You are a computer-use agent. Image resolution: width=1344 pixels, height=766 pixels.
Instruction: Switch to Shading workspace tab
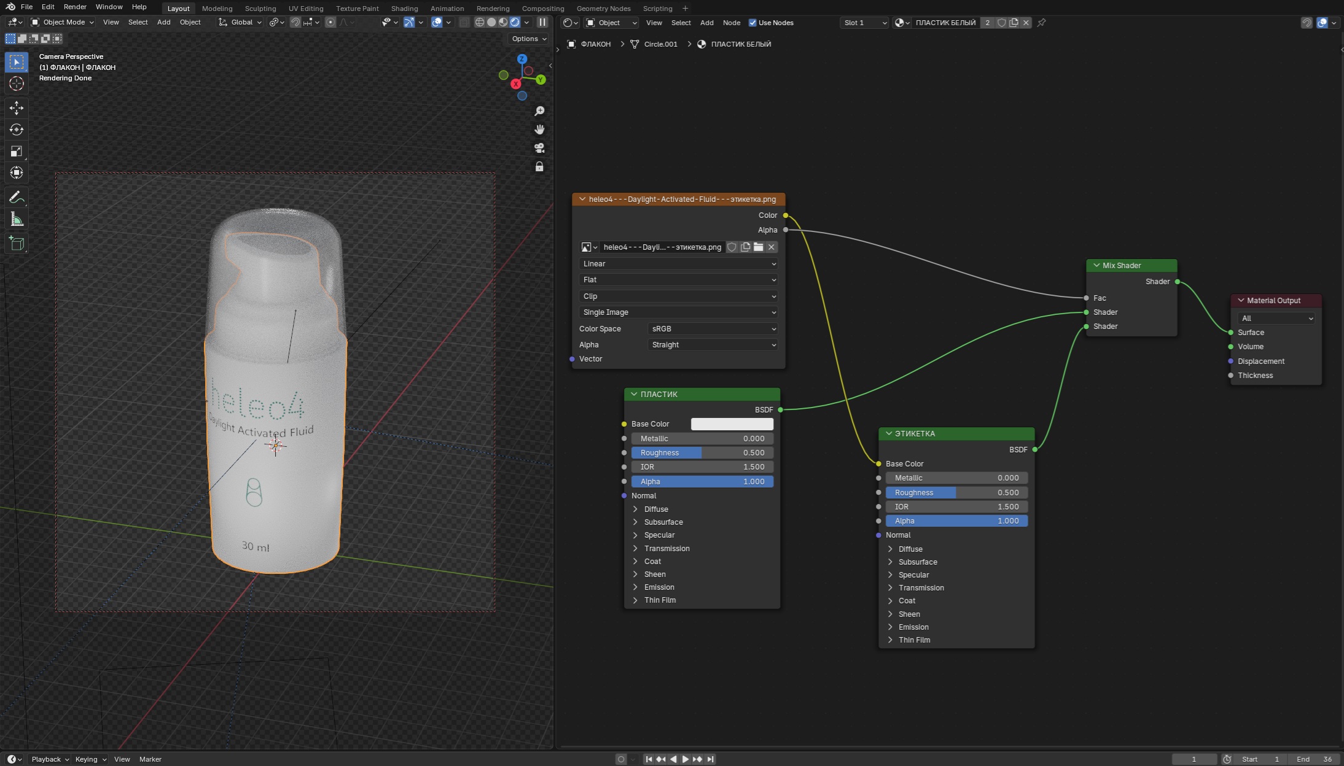tap(404, 9)
